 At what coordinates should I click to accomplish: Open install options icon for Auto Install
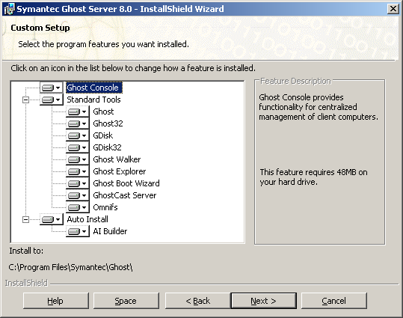tap(52, 219)
